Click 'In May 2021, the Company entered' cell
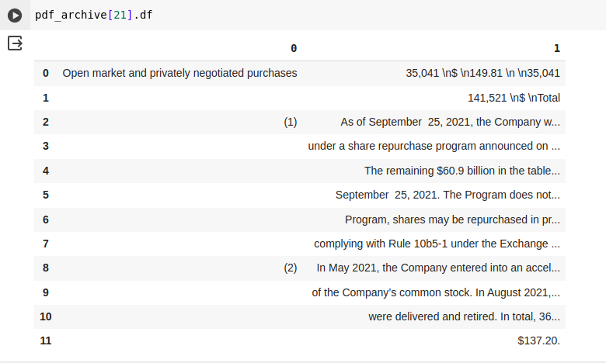The width and height of the screenshot is (606, 363). coord(438,268)
